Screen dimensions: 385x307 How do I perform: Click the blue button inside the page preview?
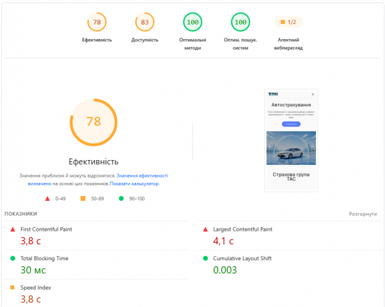(x=291, y=124)
